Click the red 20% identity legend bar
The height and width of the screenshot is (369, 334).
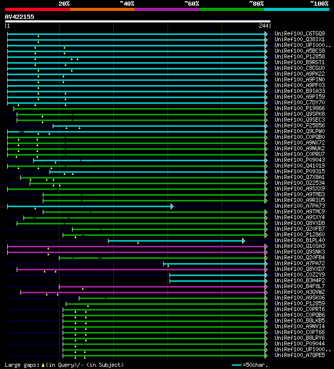38,9
